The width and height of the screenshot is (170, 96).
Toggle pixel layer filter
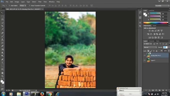point(154,44)
